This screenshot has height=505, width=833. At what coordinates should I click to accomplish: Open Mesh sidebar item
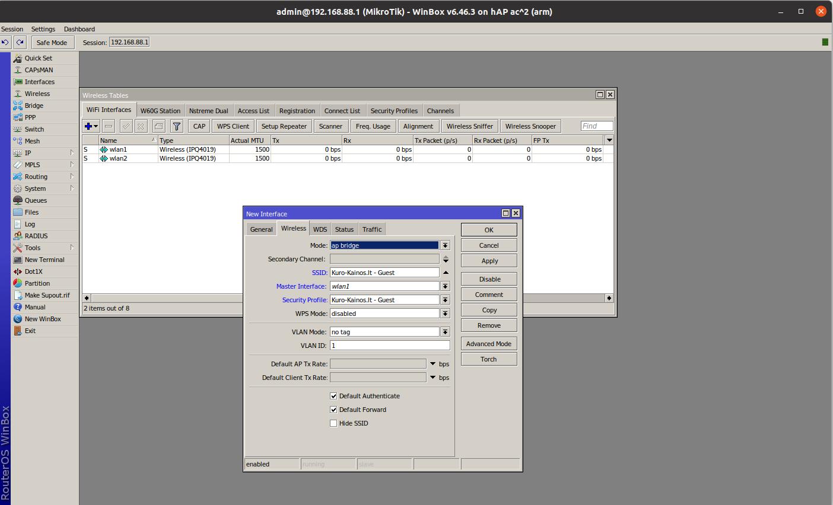click(x=32, y=141)
